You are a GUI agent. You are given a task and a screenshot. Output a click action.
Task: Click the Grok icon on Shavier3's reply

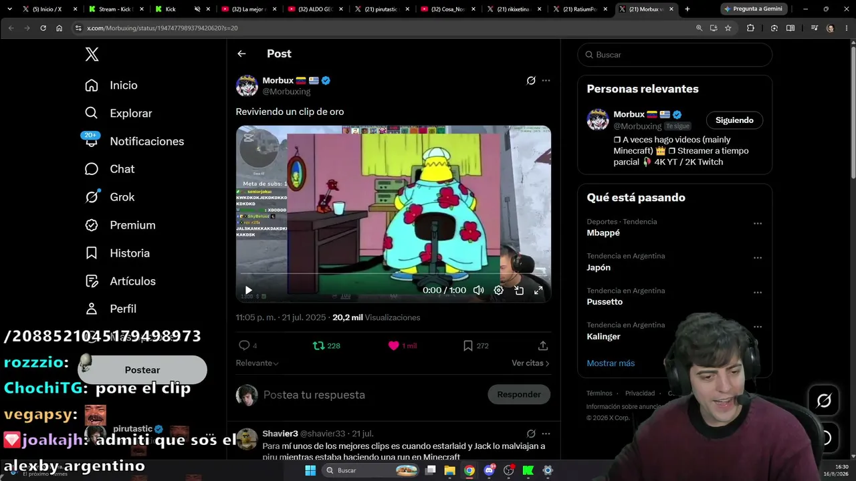[531, 434]
